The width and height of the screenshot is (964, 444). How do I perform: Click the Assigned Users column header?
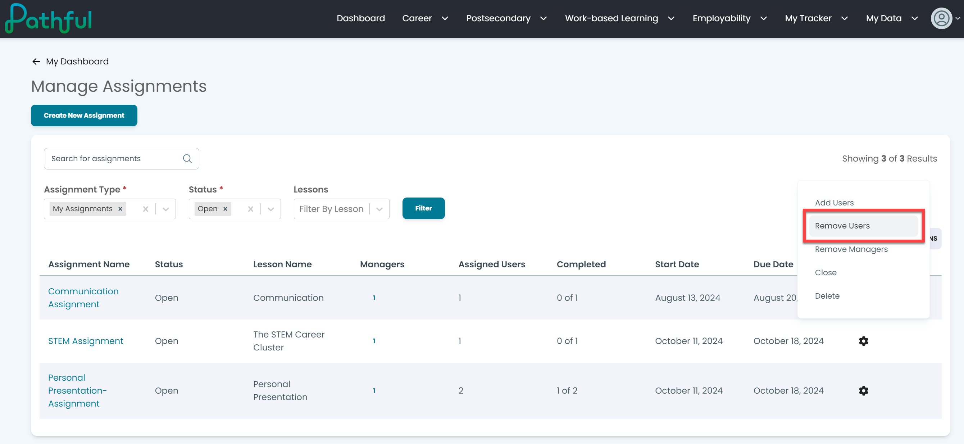click(x=492, y=264)
